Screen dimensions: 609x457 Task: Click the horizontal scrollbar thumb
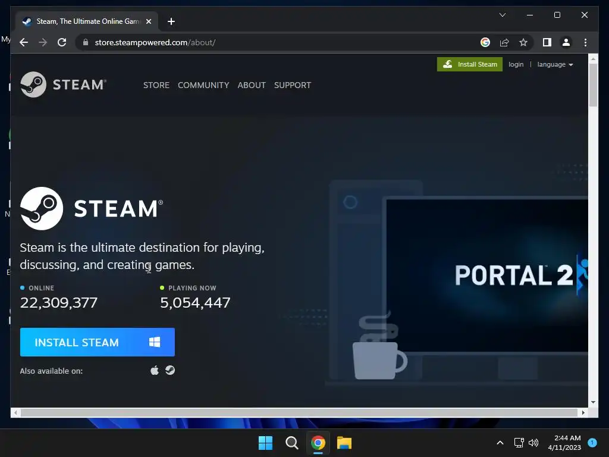coord(299,413)
